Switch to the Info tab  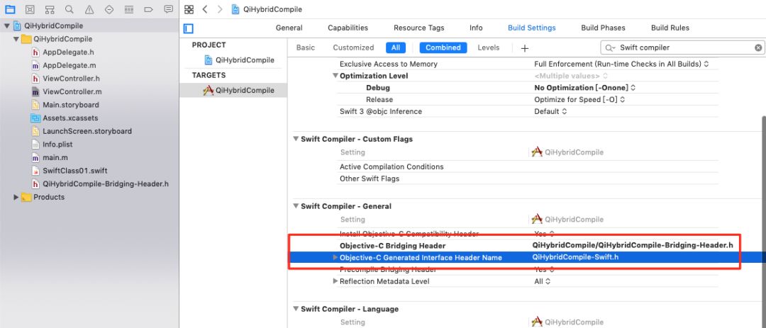pyautogui.click(x=477, y=28)
